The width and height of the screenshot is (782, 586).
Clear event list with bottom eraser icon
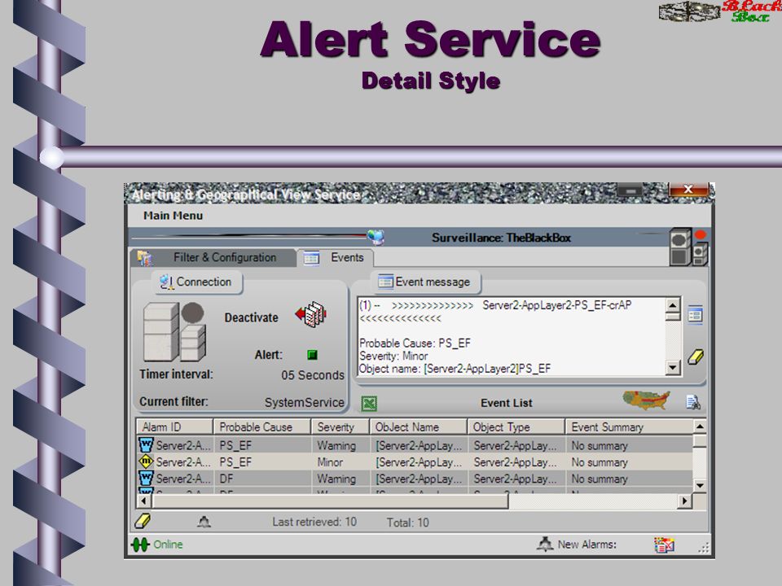[x=143, y=521]
